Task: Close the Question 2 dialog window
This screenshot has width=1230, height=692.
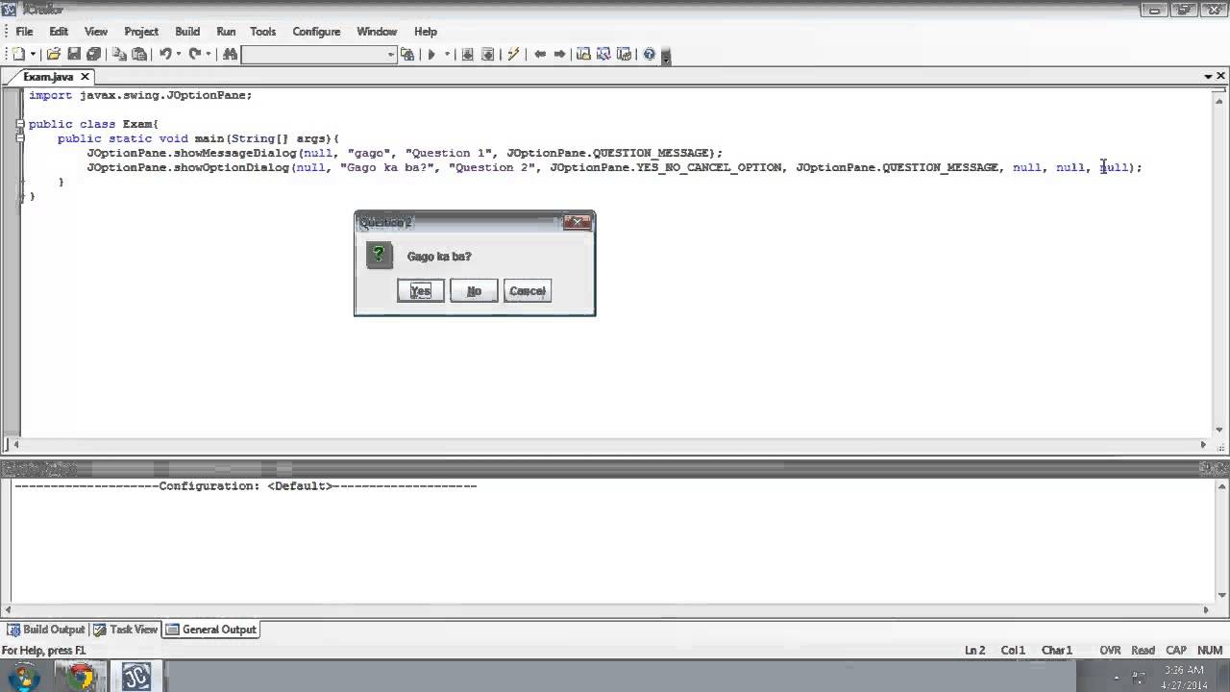Action: [577, 222]
